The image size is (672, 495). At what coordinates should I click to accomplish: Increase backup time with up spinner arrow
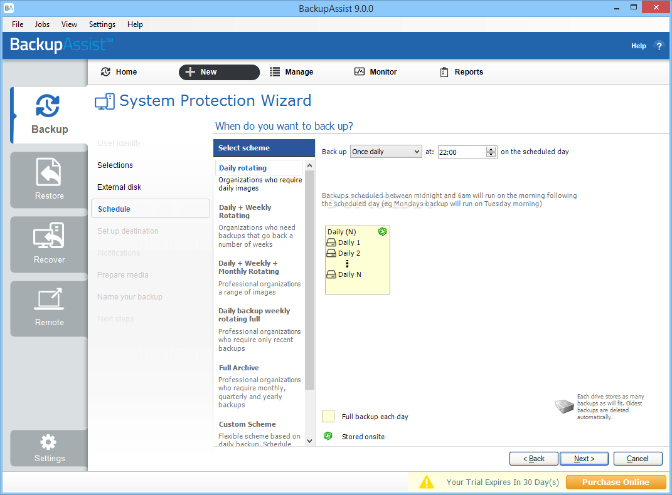[491, 149]
